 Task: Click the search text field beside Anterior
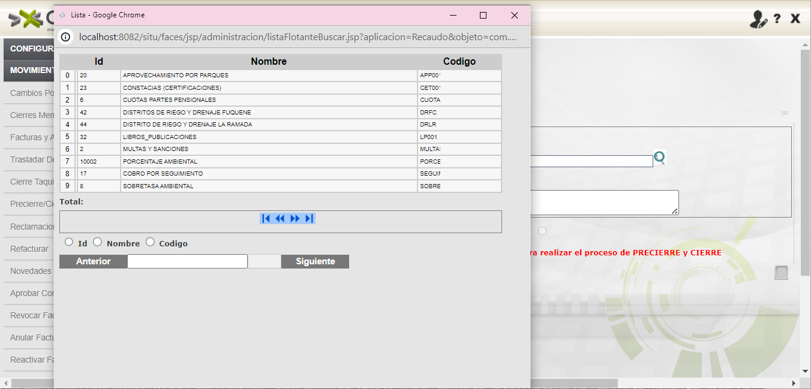tap(187, 261)
